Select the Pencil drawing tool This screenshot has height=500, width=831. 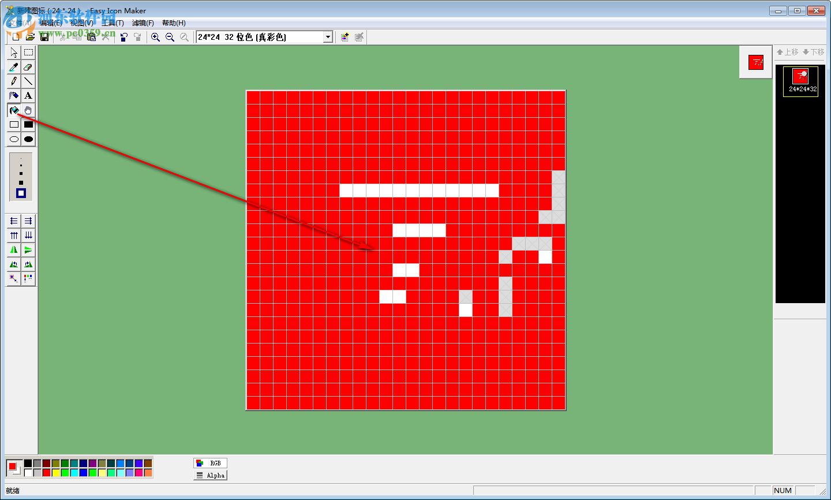[x=13, y=81]
